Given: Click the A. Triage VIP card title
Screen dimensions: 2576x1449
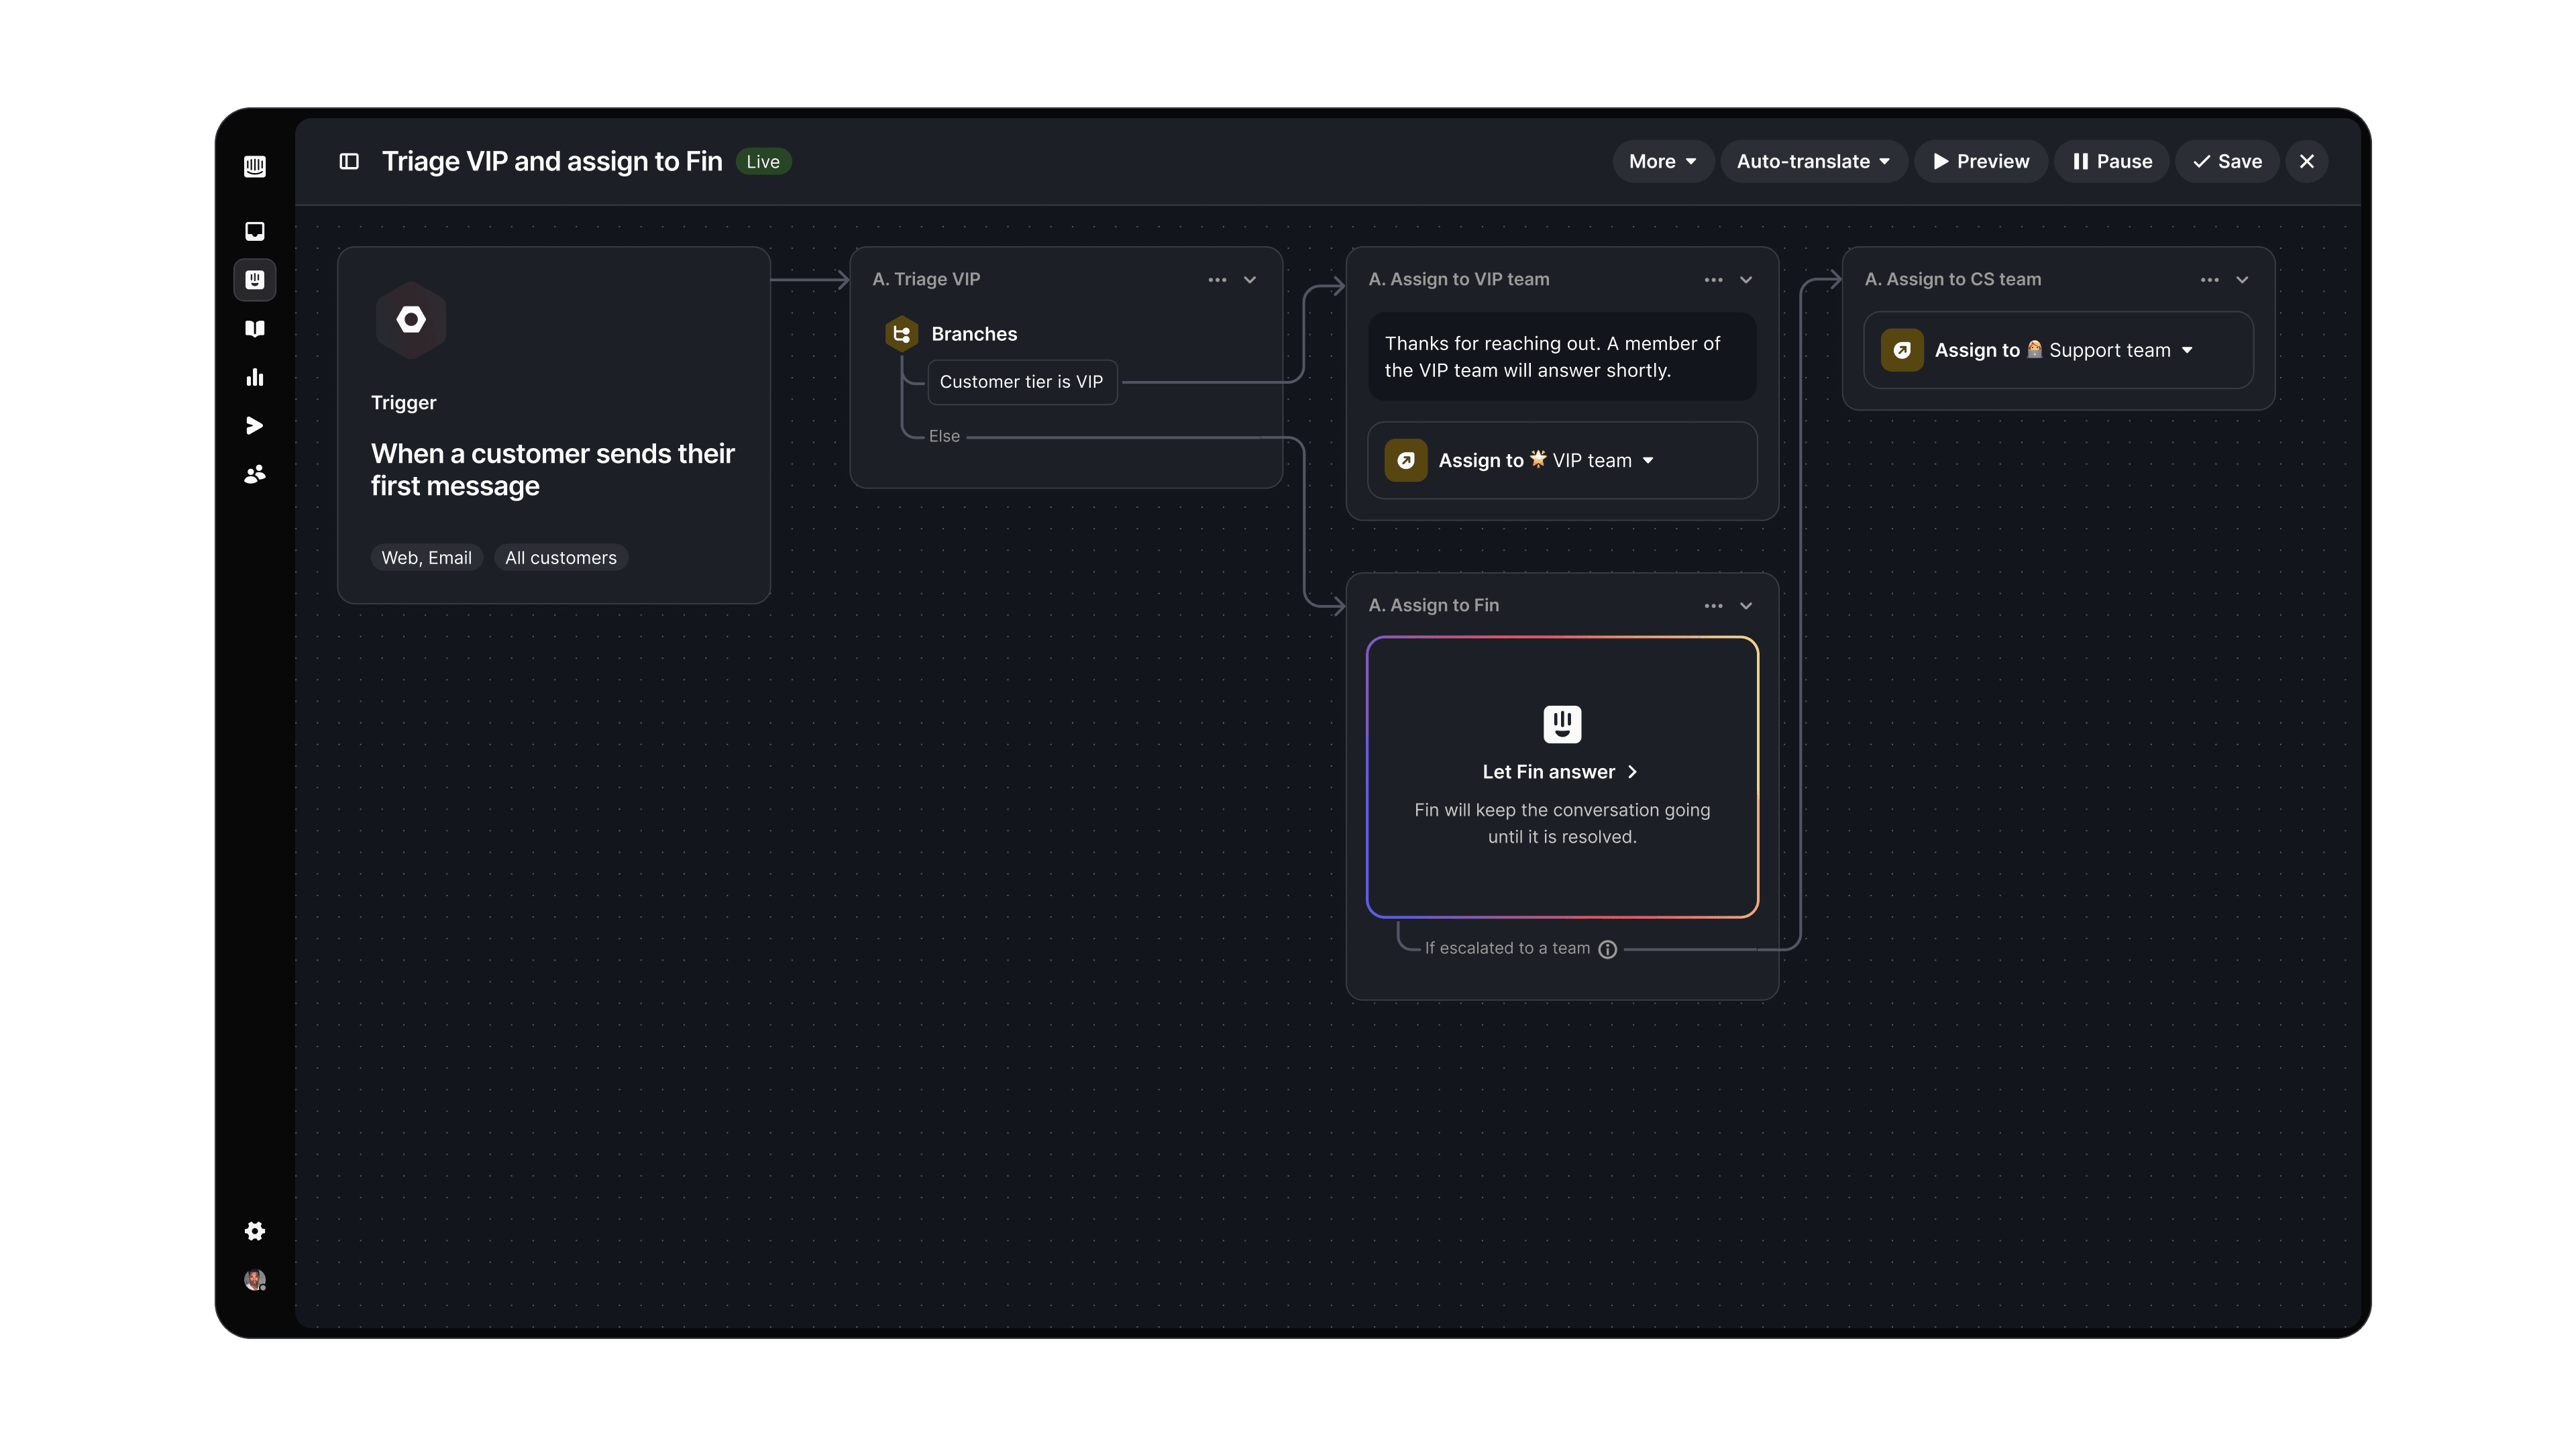Looking at the screenshot, I should click(926, 279).
